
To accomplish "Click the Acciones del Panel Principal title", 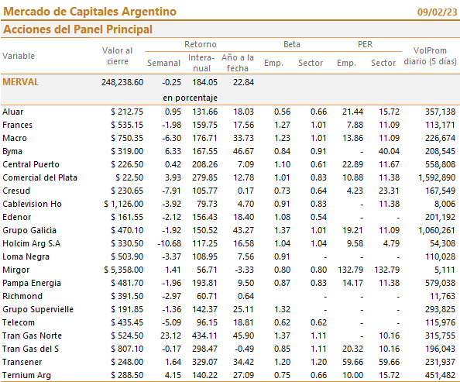I will (77, 29).
